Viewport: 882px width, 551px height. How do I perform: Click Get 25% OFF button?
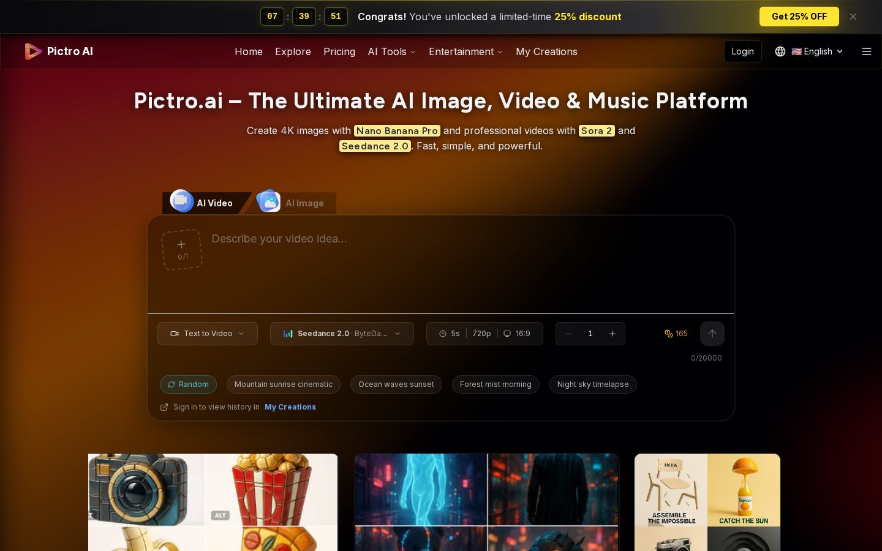799,17
